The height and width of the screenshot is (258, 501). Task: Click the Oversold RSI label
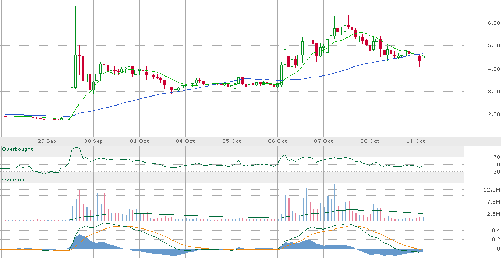14,180
